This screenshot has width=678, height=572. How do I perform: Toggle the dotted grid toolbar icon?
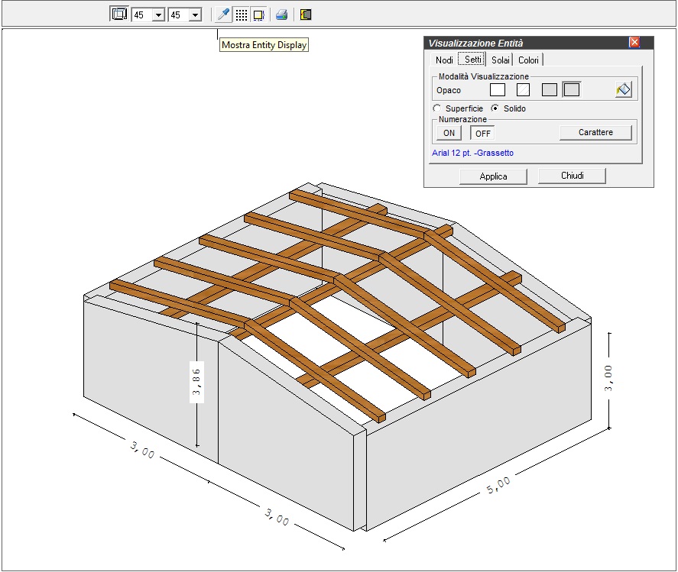click(x=242, y=15)
